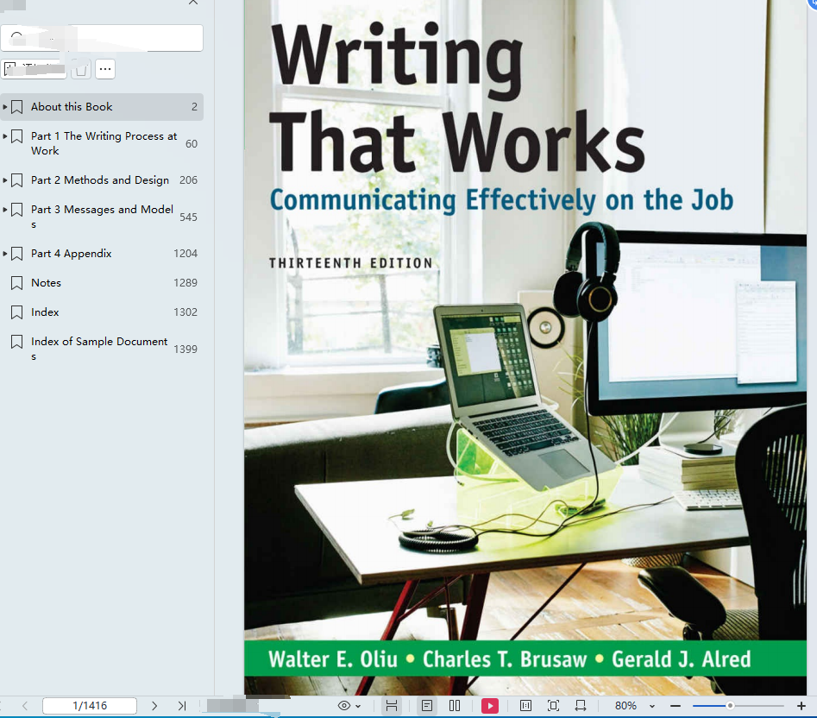
Task: Toggle continuous scrolling view
Action: pyautogui.click(x=392, y=706)
